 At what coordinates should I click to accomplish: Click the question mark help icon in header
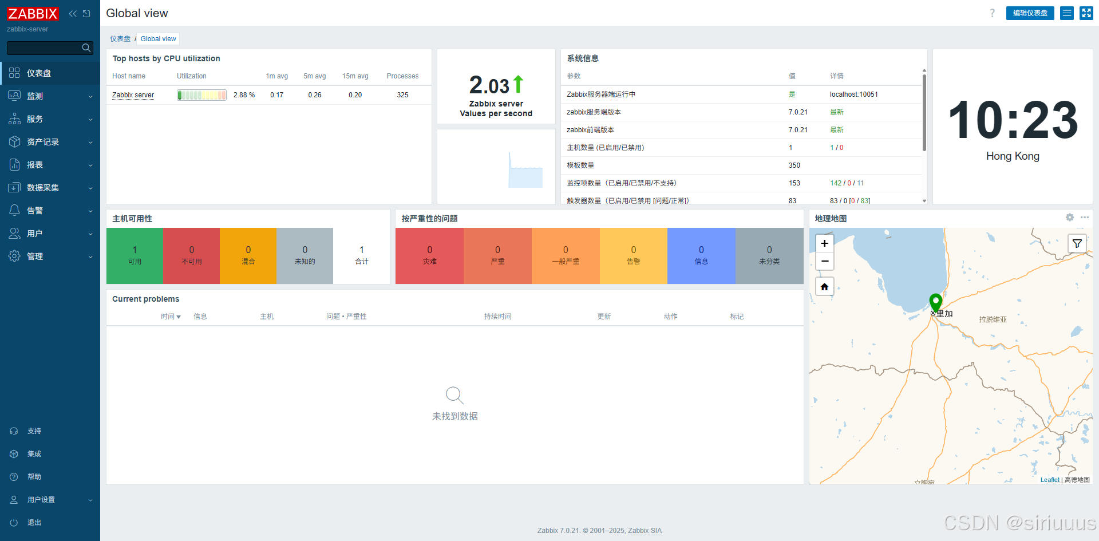(993, 13)
